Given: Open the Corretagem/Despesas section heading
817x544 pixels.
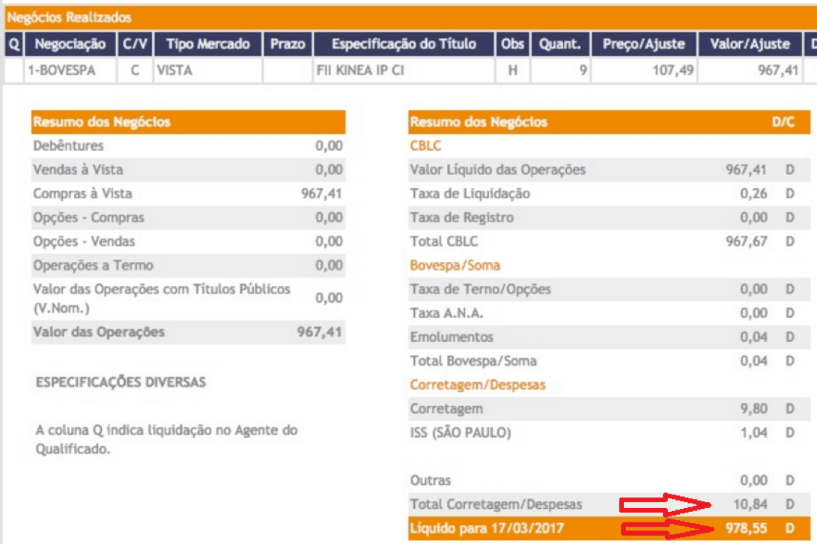Looking at the screenshot, I should click(x=477, y=385).
